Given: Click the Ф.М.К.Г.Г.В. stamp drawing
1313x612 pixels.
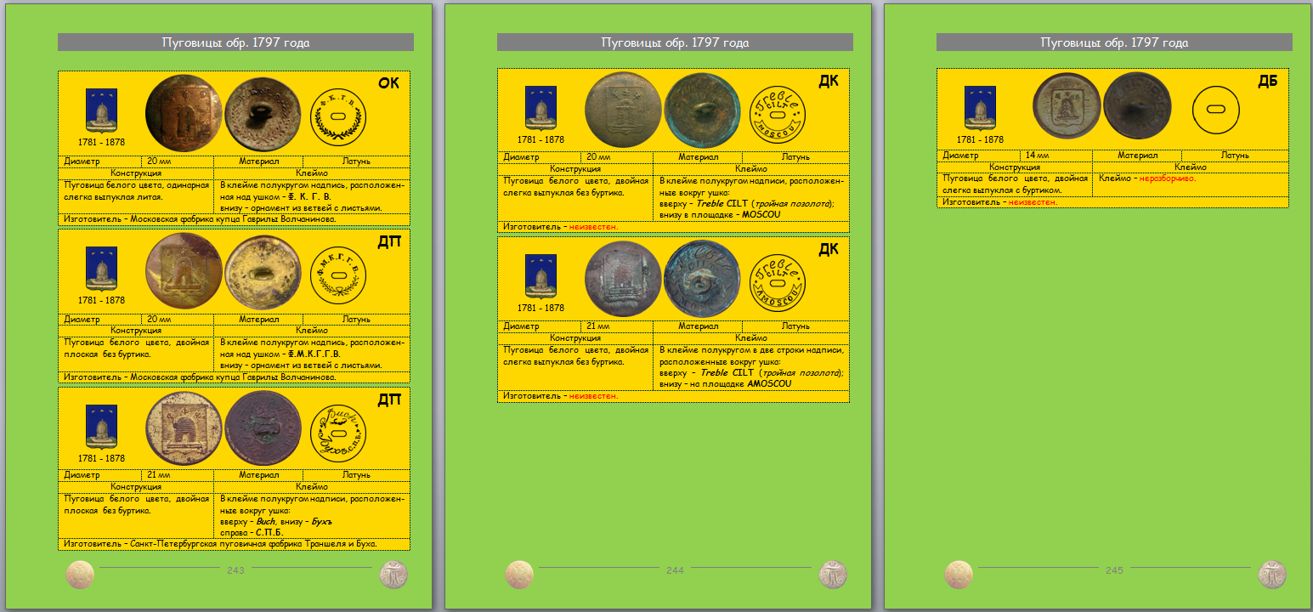Looking at the screenshot, I should [x=337, y=272].
